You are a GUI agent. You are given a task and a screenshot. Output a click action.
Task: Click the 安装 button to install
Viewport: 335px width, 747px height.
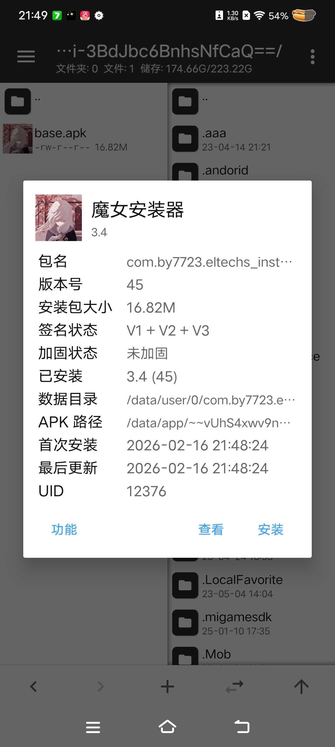pyautogui.click(x=271, y=530)
